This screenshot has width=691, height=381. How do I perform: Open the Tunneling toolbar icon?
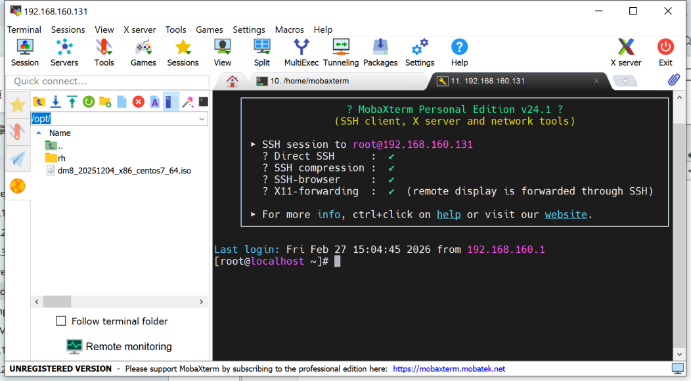click(341, 53)
